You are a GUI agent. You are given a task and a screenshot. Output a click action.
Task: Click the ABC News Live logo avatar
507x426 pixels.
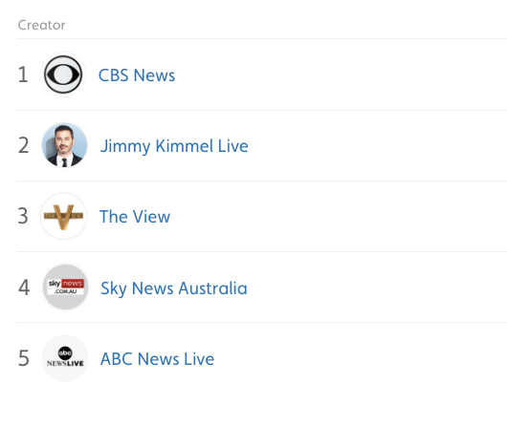pos(65,358)
